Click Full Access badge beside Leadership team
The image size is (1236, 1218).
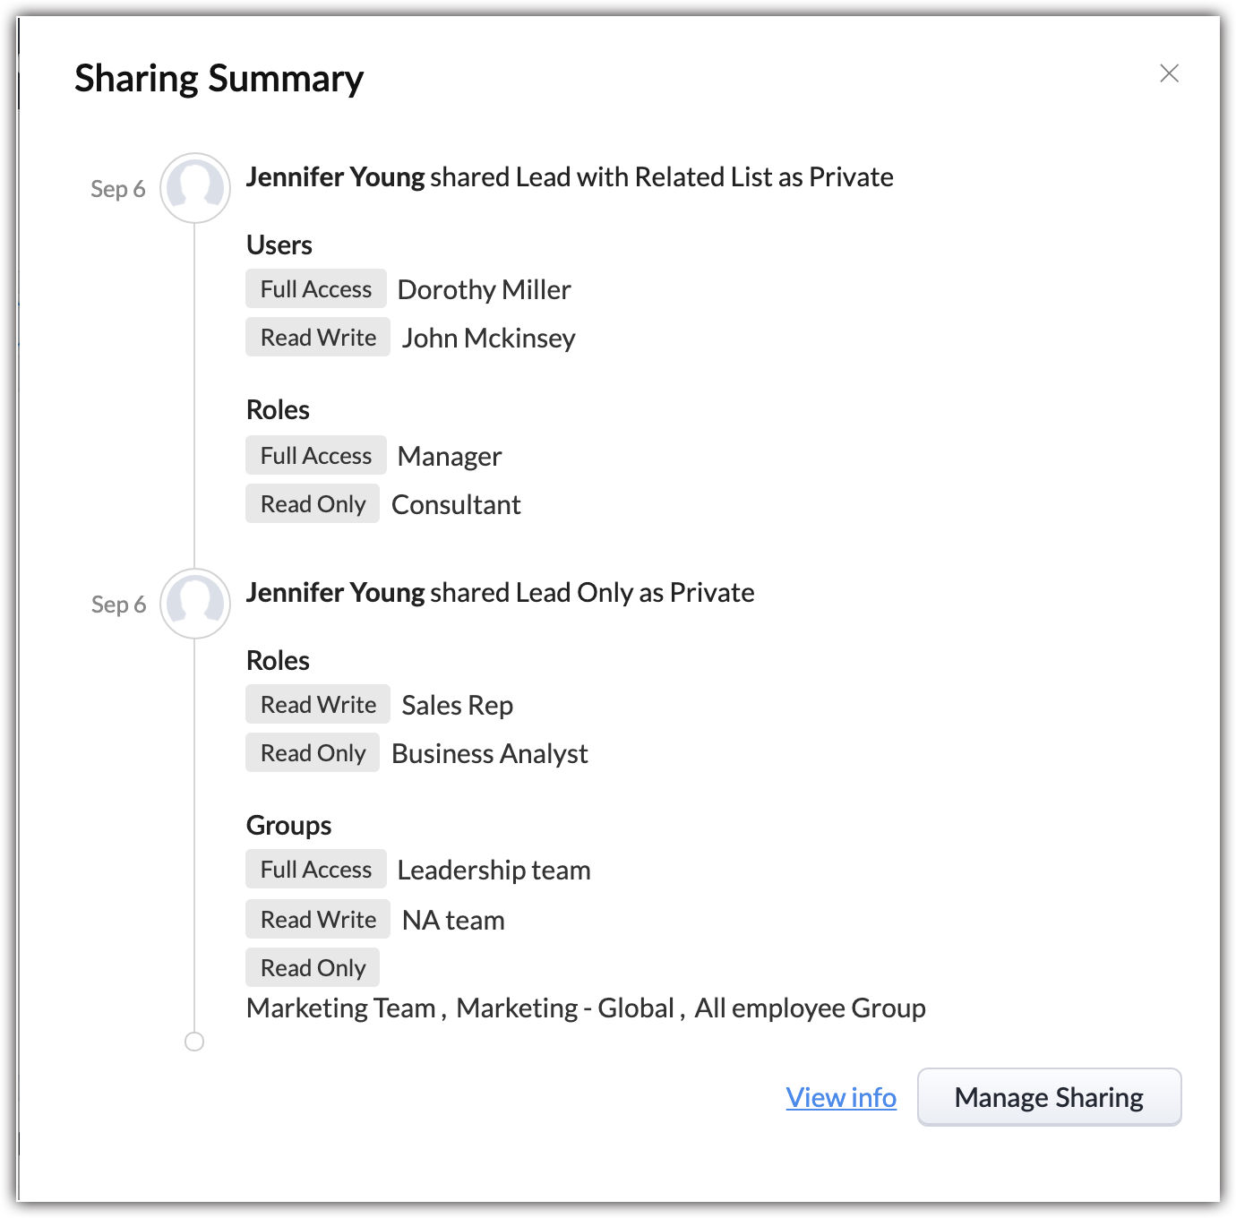click(316, 870)
